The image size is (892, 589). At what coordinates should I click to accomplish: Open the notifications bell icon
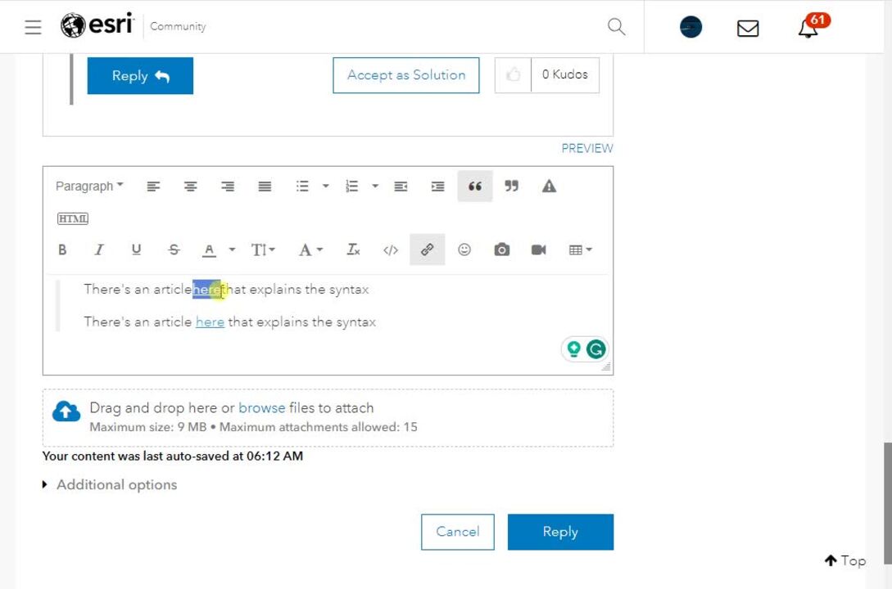(x=808, y=28)
